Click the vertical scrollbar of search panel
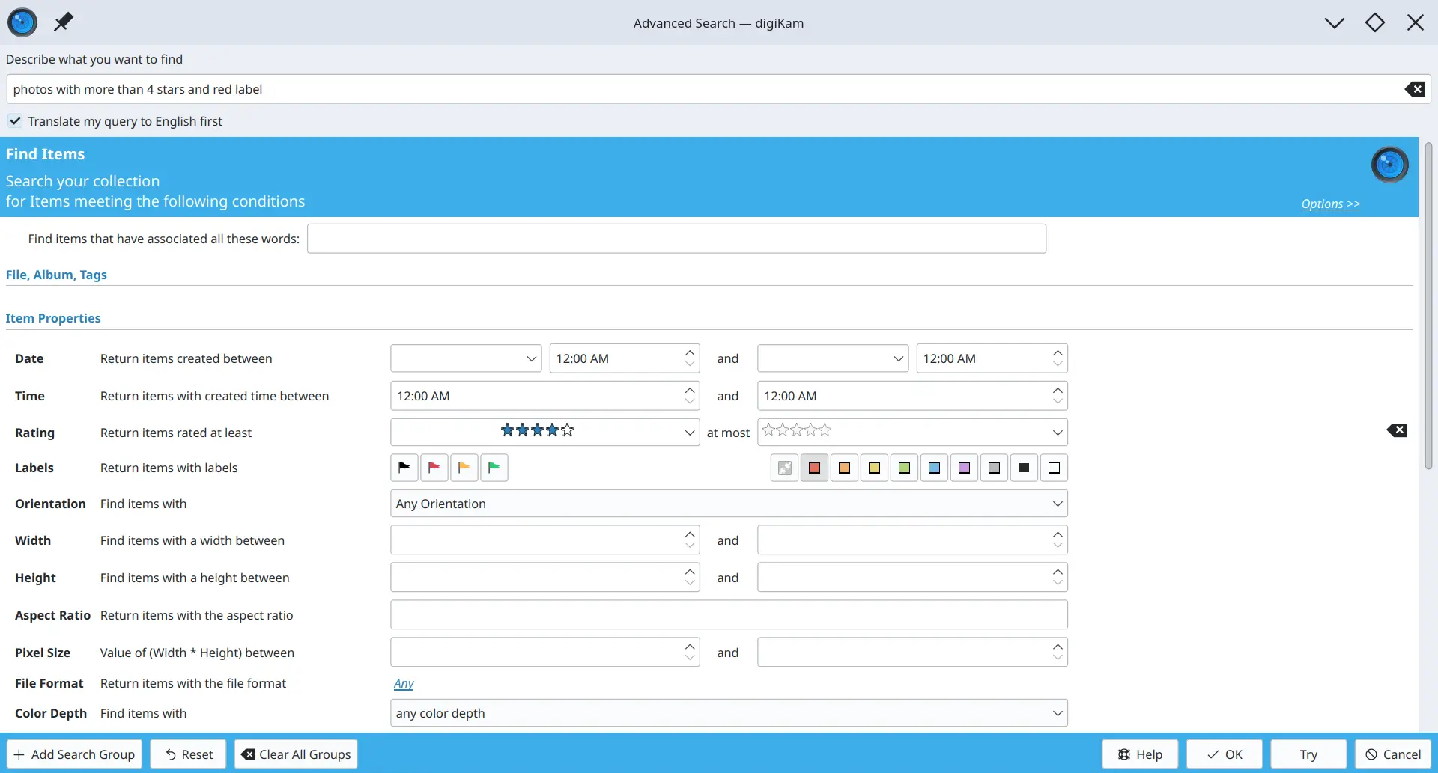The image size is (1438, 773). pos(1428,306)
